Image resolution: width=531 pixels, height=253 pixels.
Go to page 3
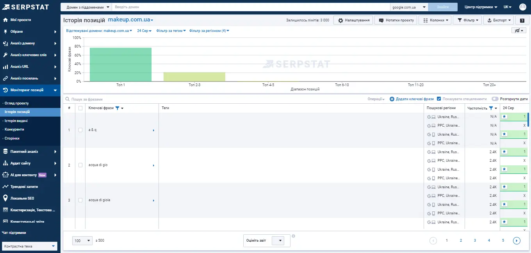pyautogui.click(x=475, y=241)
